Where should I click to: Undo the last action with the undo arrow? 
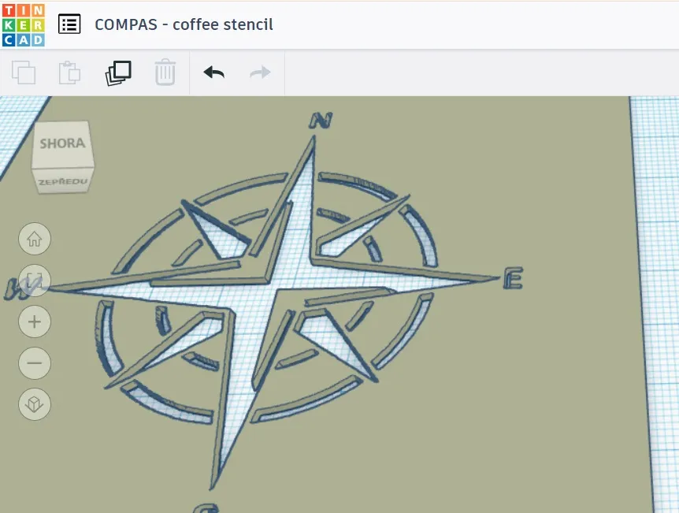(x=212, y=72)
